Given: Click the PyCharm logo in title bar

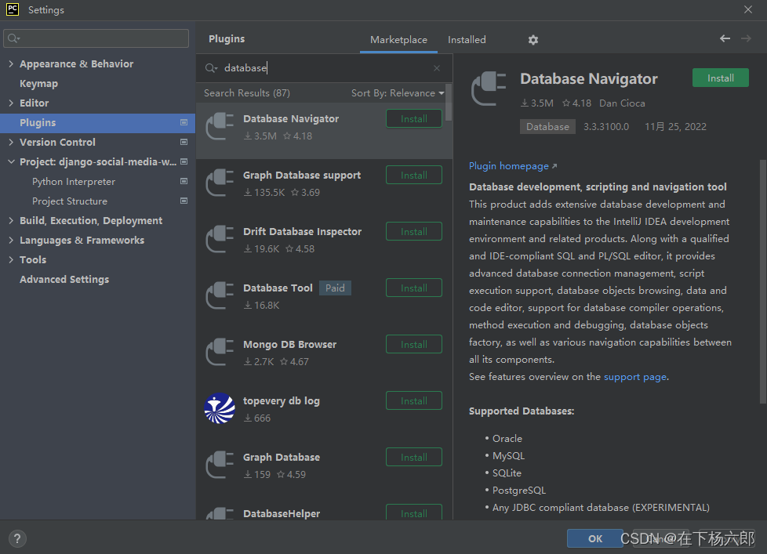Looking at the screenshot, I should pyautogui.click(x=13, y=9).
